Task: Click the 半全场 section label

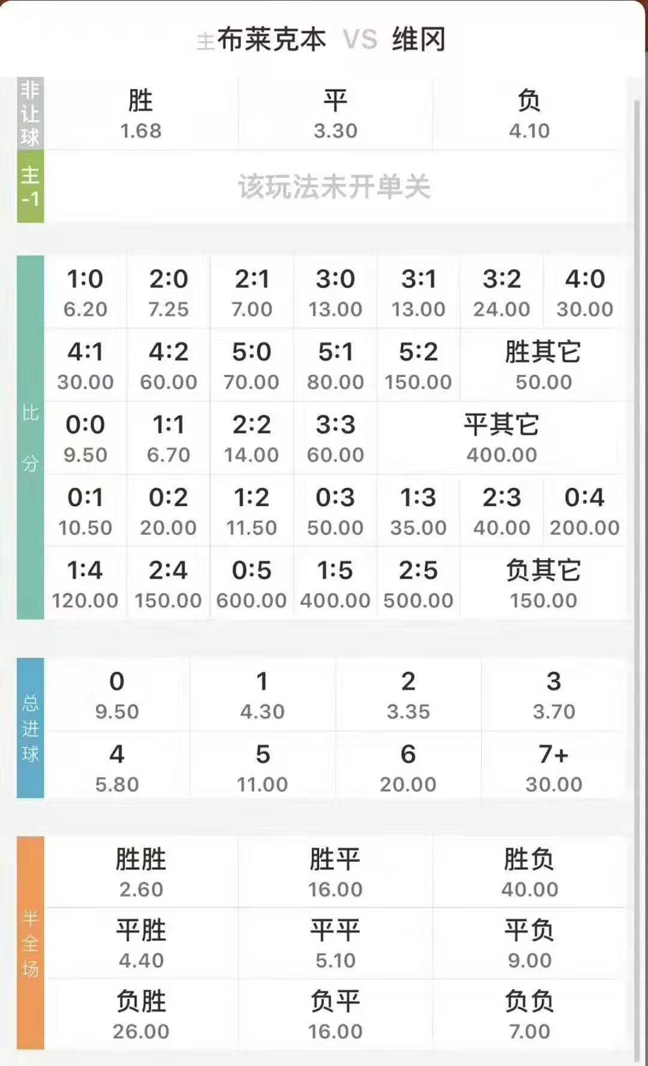Action: pyautogui.click(x=31, y=943)
